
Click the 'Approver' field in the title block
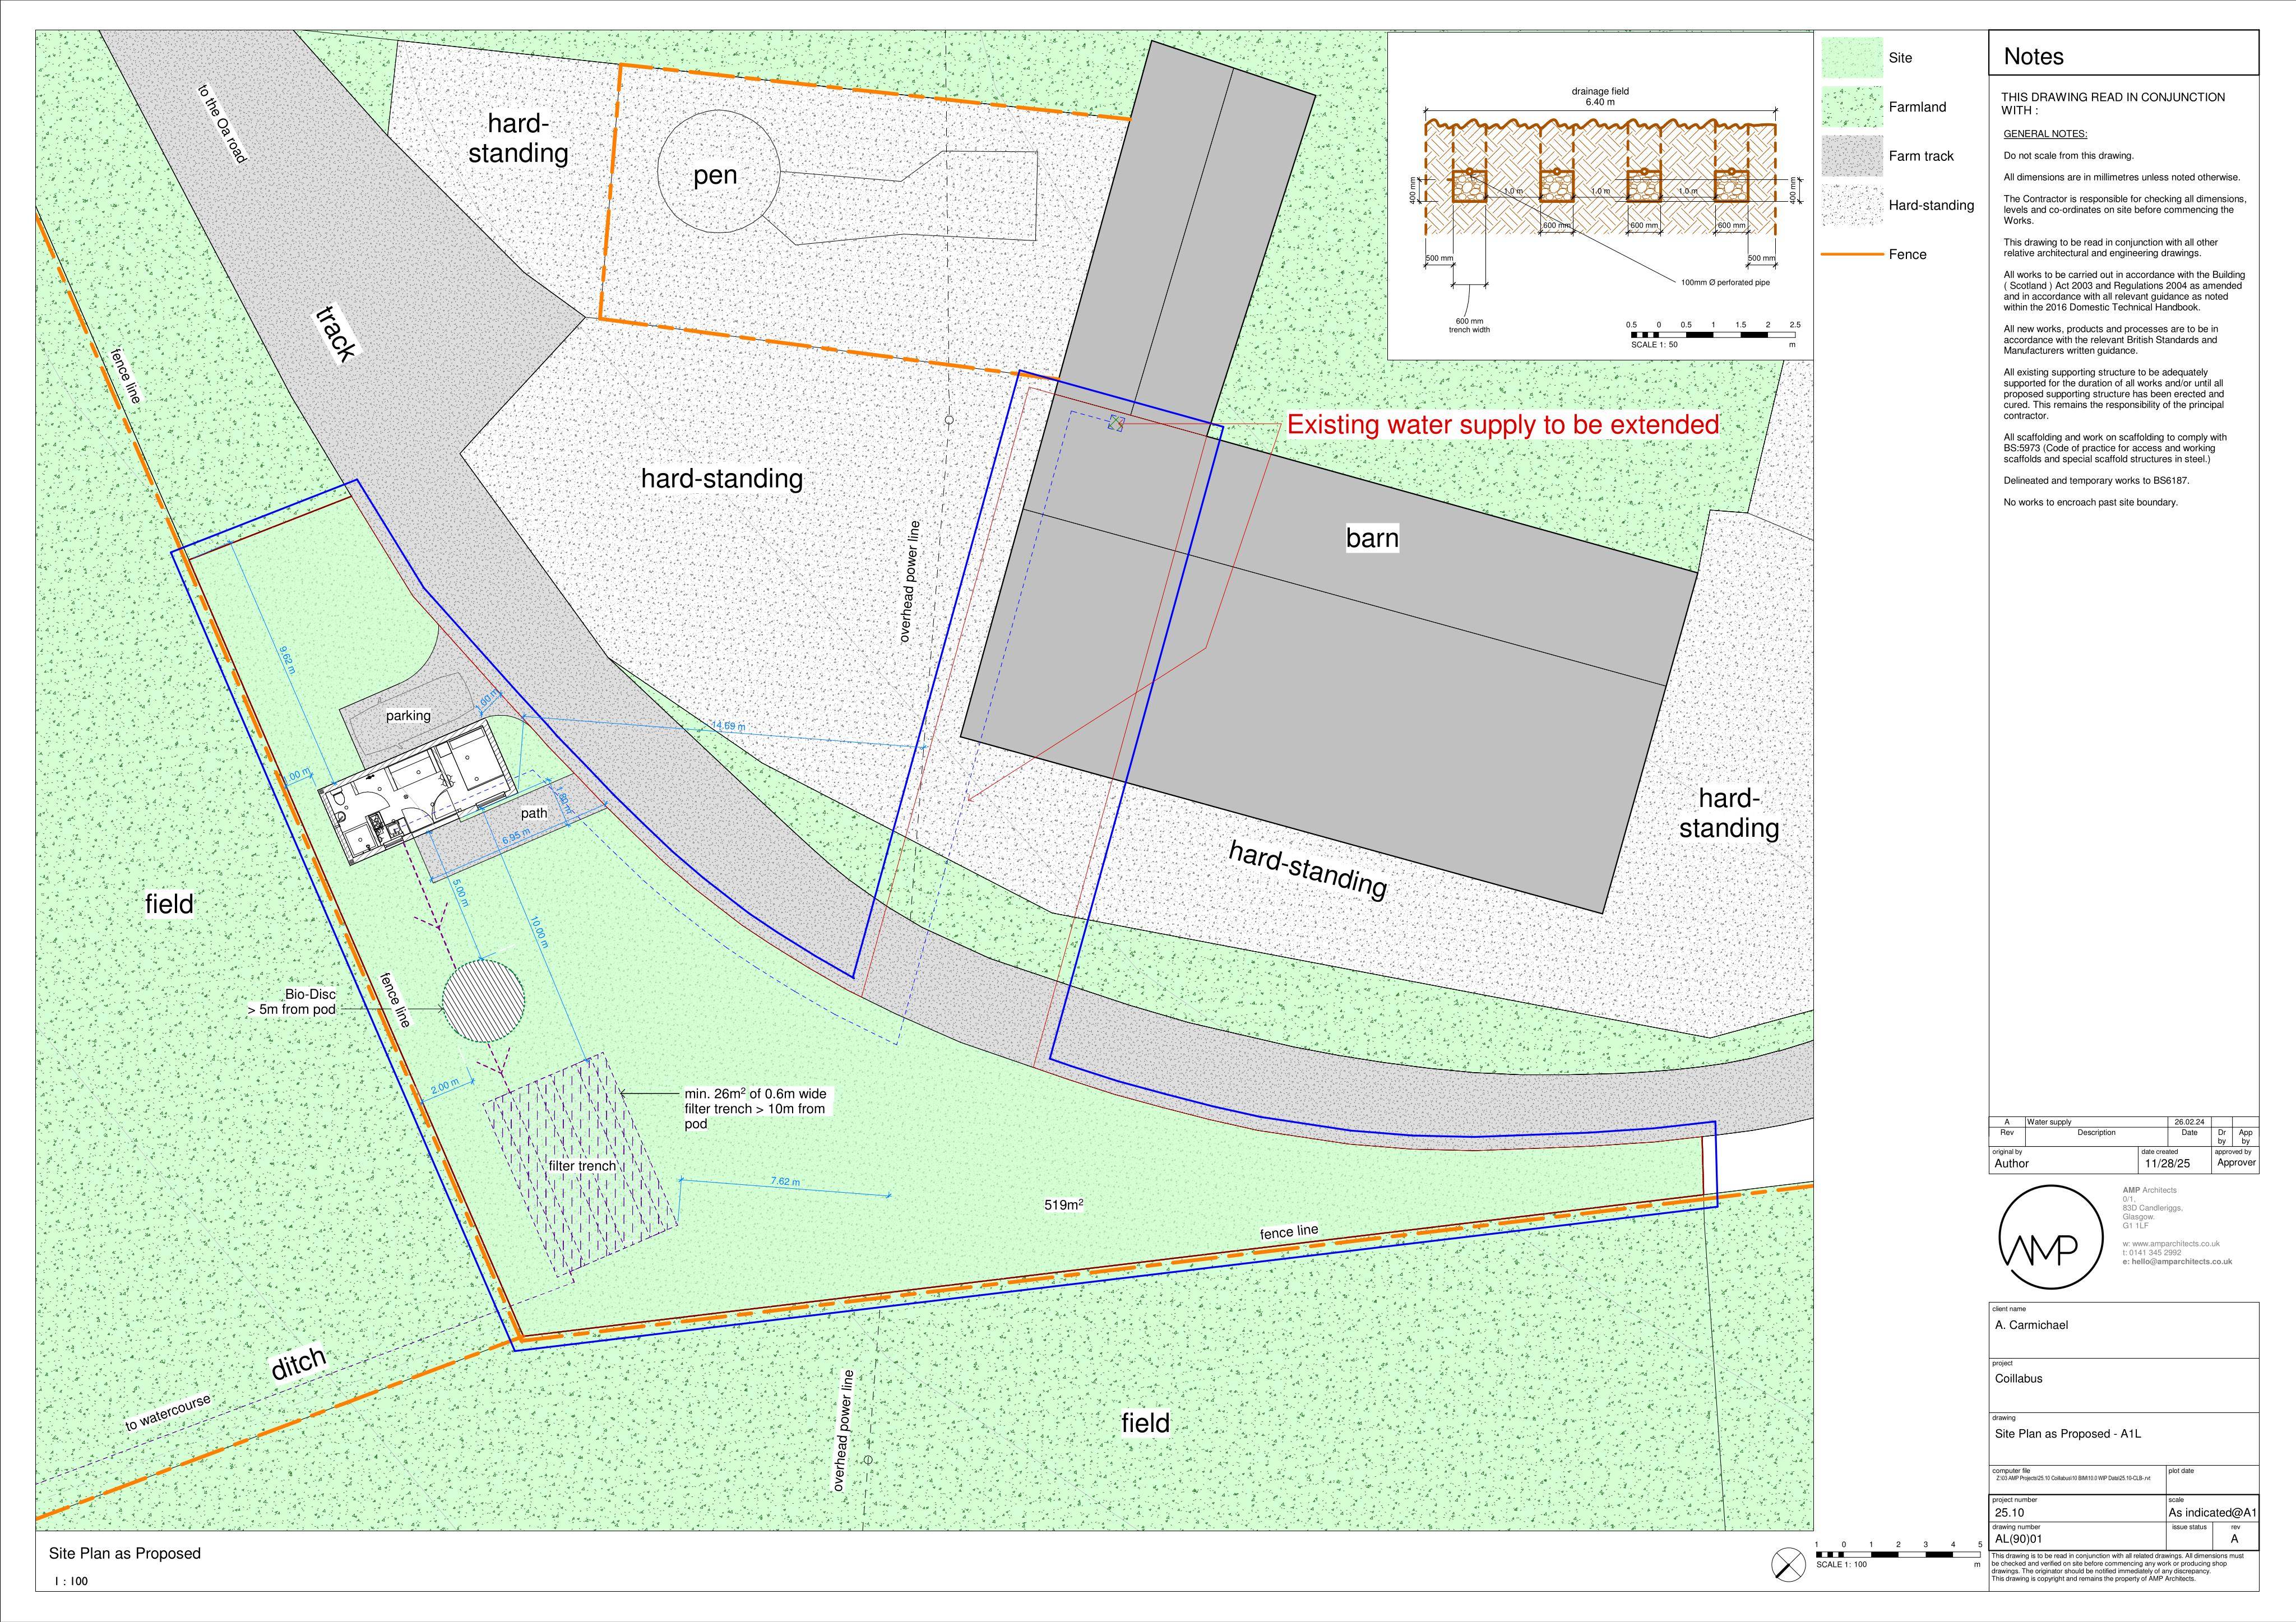2236,1163
